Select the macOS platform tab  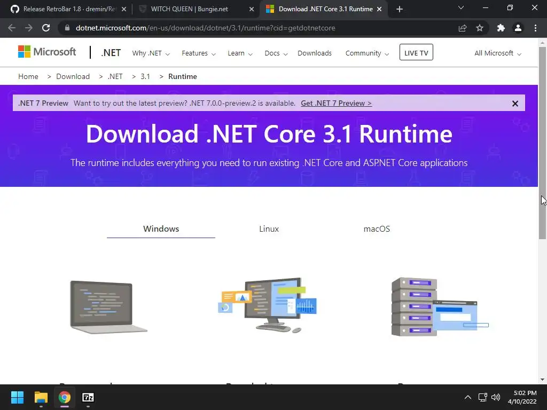click(377, 228)
